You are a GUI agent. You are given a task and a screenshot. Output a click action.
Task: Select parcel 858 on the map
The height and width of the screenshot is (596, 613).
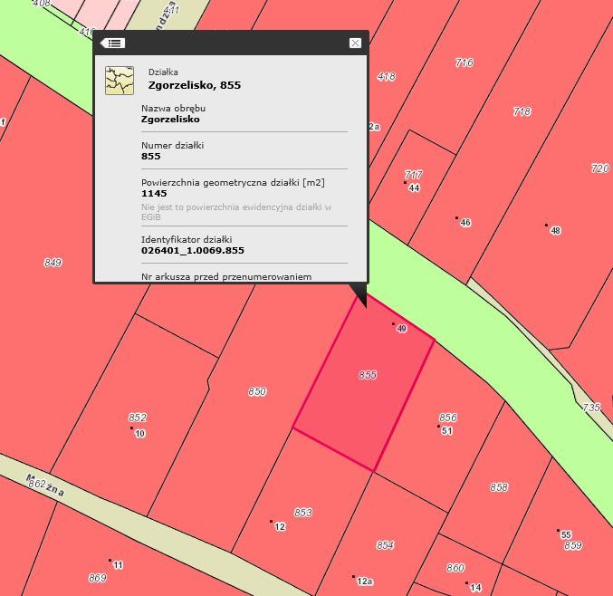[499, 487]
